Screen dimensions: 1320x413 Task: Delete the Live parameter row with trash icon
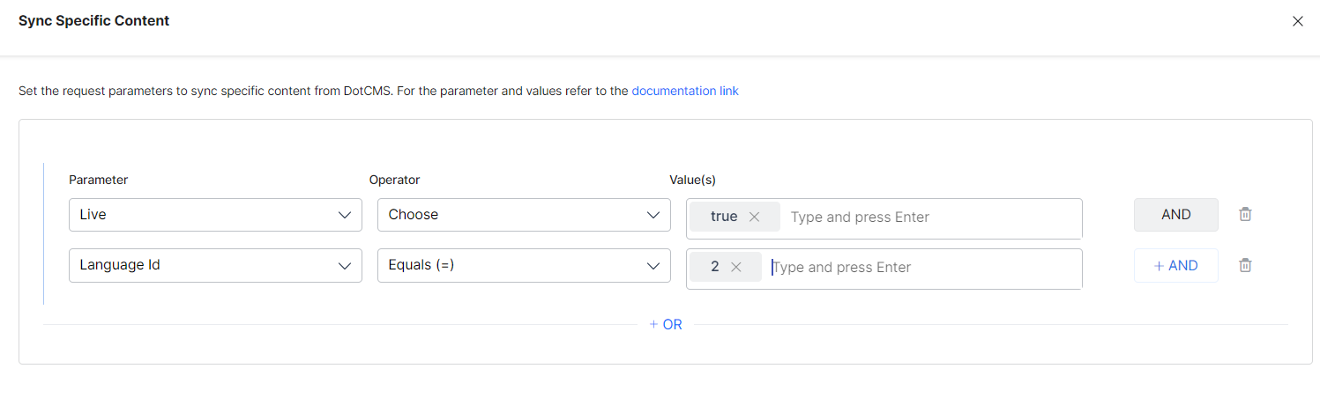coord(1245,214)
